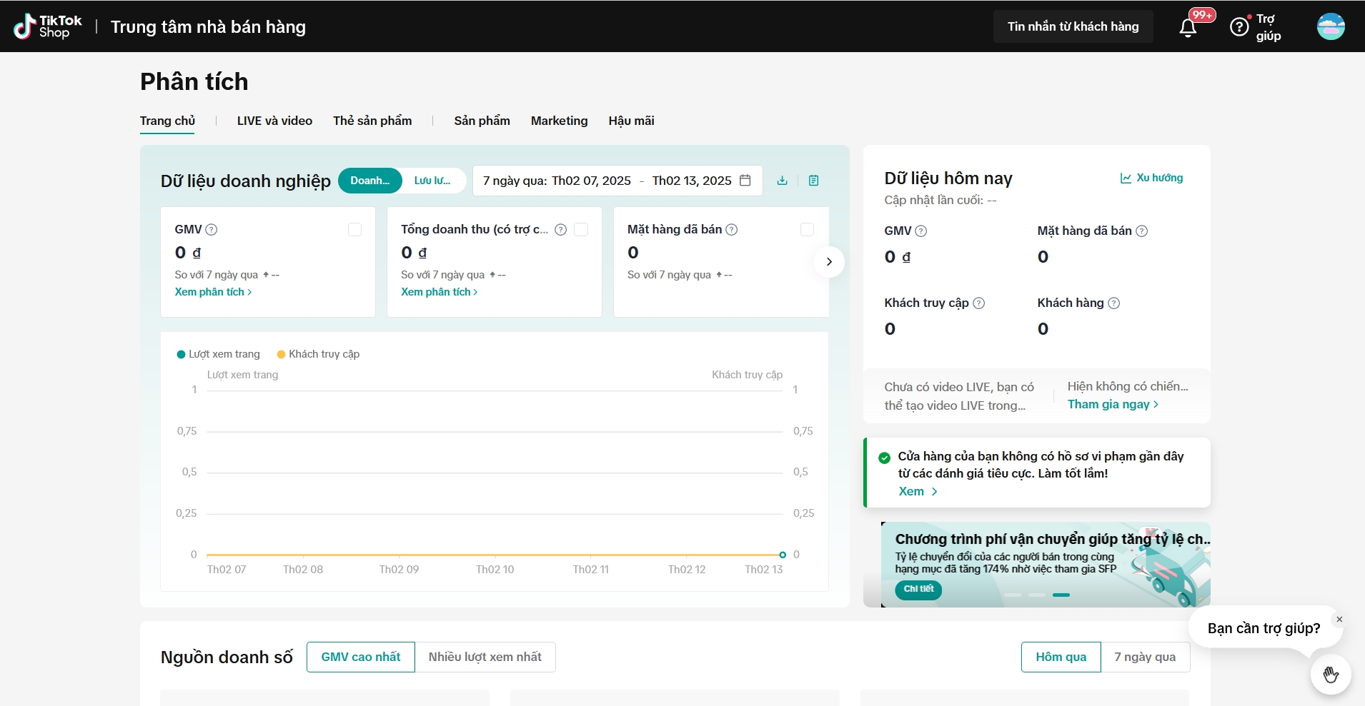Select the third banner carousel indicator

1061,595
